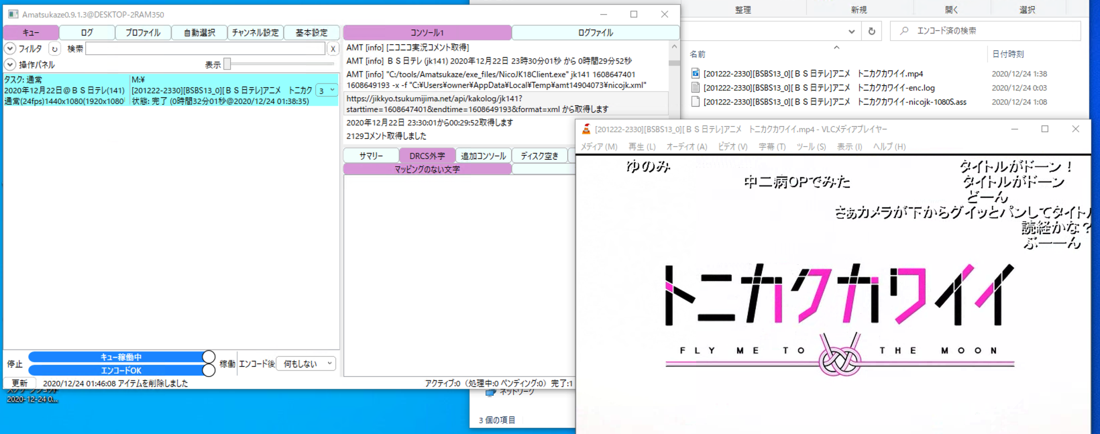Viewport: 1100px width, 434px height.
Task: Click the mp4 file icon in Explorer
Action: pyautogui.click(x=696, y=74)
